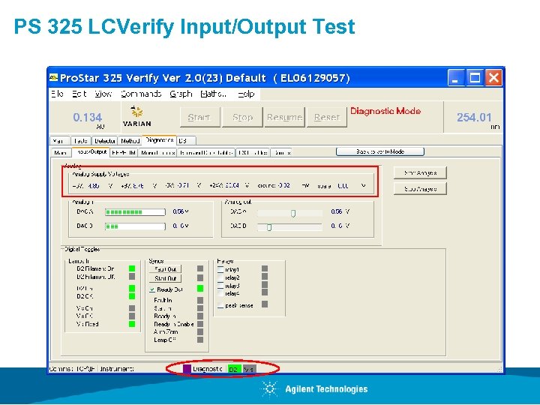
Task: Click the Stop Analysis button
Action: click(x=420, y=189)
